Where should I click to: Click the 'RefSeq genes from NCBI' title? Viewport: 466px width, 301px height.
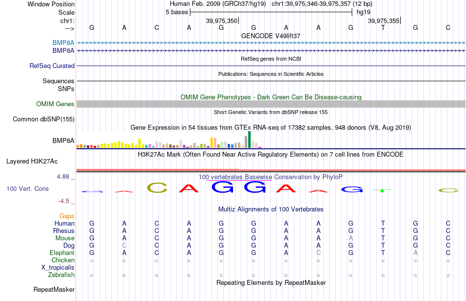[271, 59]
